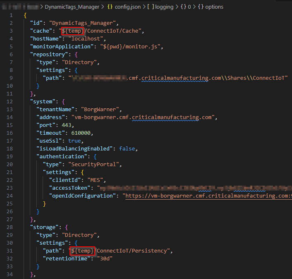Click the vm-borgwarner address string on line 14
This screenshot has height=279, width=292.
(143, 117)
